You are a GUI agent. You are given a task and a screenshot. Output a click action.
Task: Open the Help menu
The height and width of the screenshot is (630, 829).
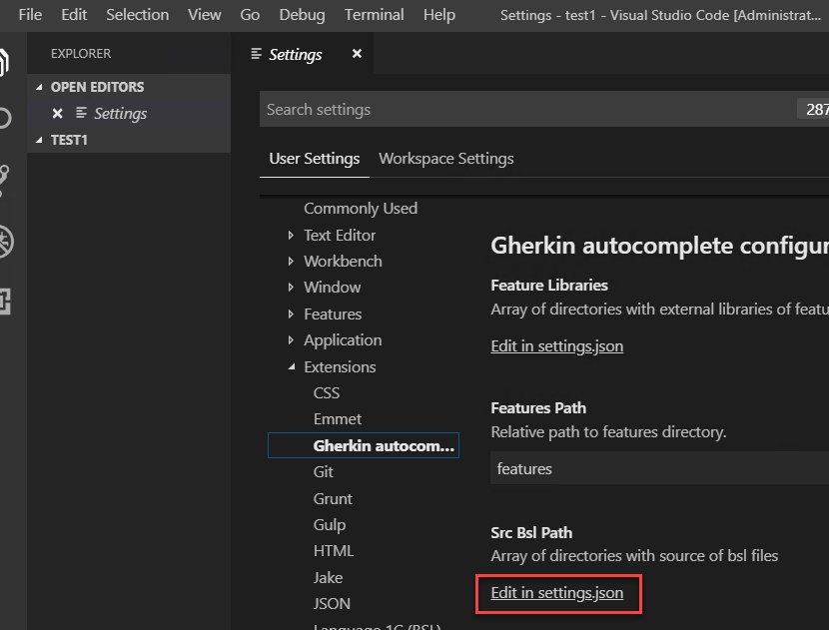click(439, 15)
